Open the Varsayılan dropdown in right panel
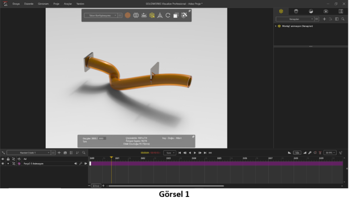The height and width of the screenshot is (201, 349). [x=294, y=19]
